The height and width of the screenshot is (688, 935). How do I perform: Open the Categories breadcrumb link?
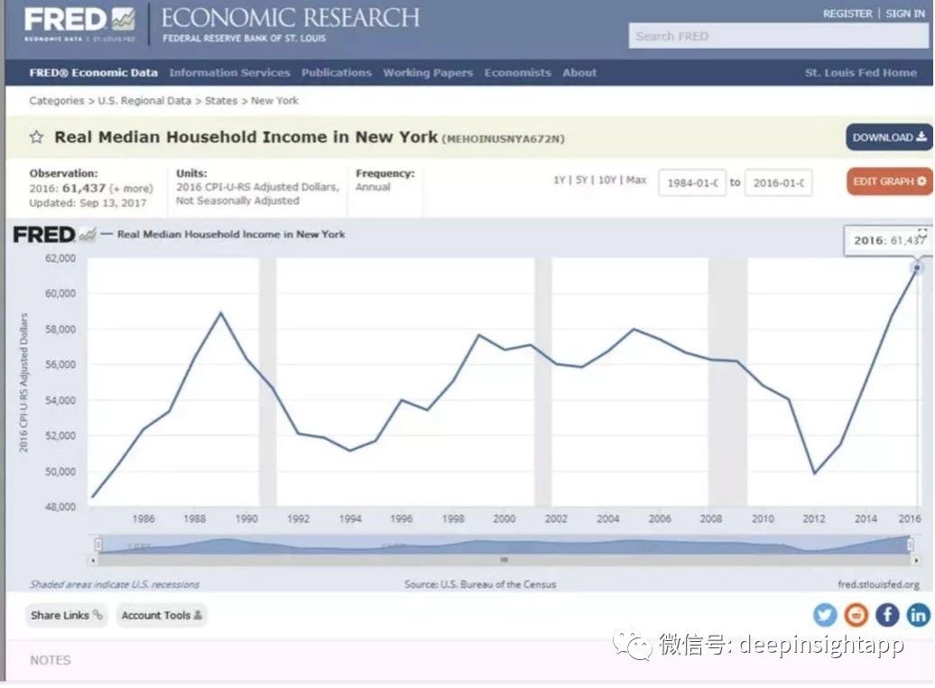[57, 101]
